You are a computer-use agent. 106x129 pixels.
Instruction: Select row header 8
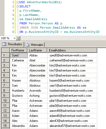click(x=6, y=91)
